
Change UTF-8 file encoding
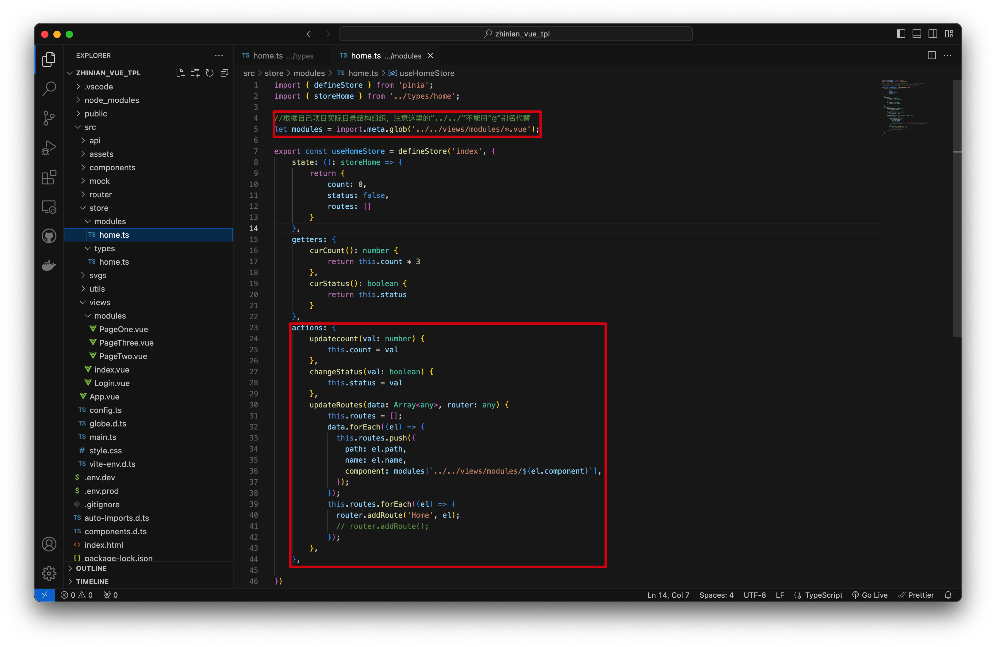(755, 595)
